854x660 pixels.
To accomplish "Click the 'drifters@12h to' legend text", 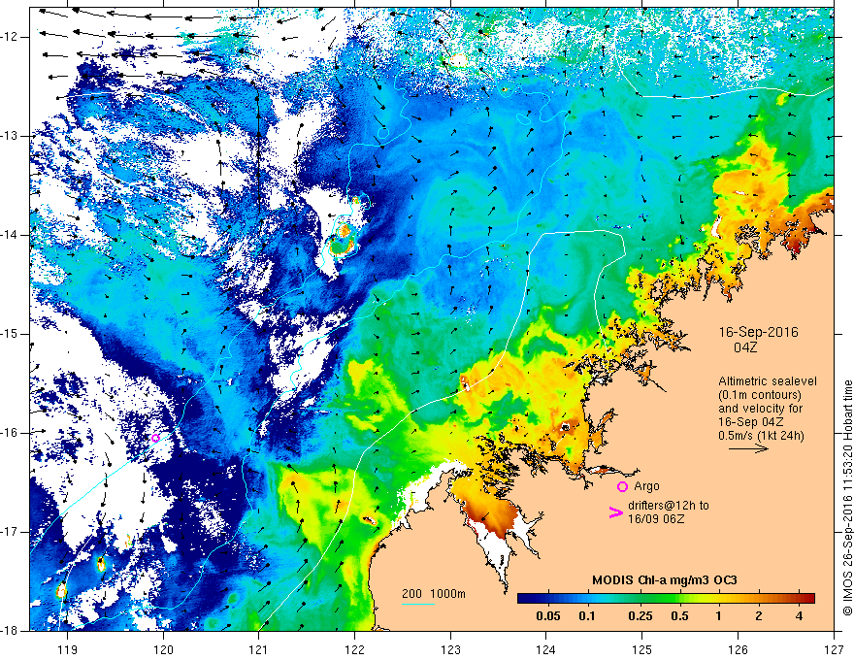I will pyautogui.click(x=669, y=506).
